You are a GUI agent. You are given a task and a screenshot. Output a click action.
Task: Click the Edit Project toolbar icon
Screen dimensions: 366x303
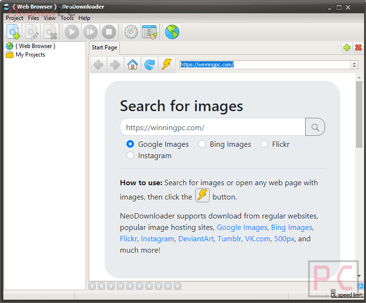(x=31, y=32)
